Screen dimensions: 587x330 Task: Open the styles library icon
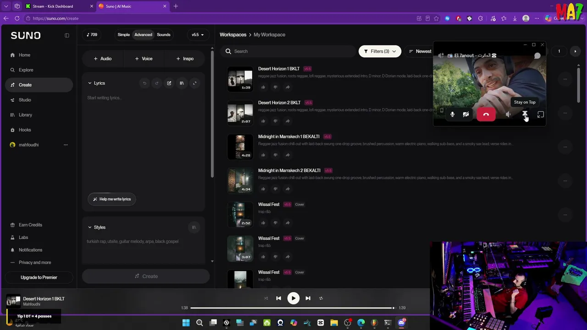(194, 227)
